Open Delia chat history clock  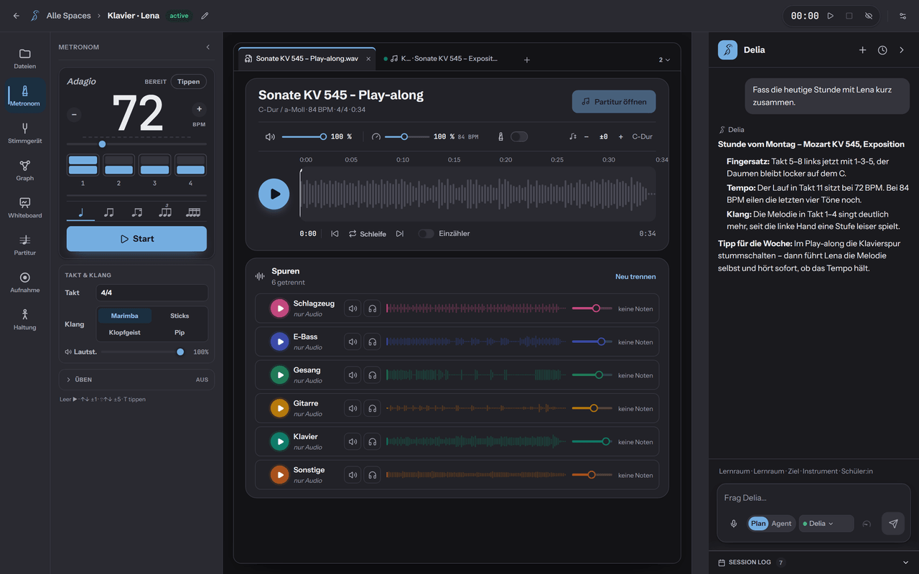click(882, 50)
